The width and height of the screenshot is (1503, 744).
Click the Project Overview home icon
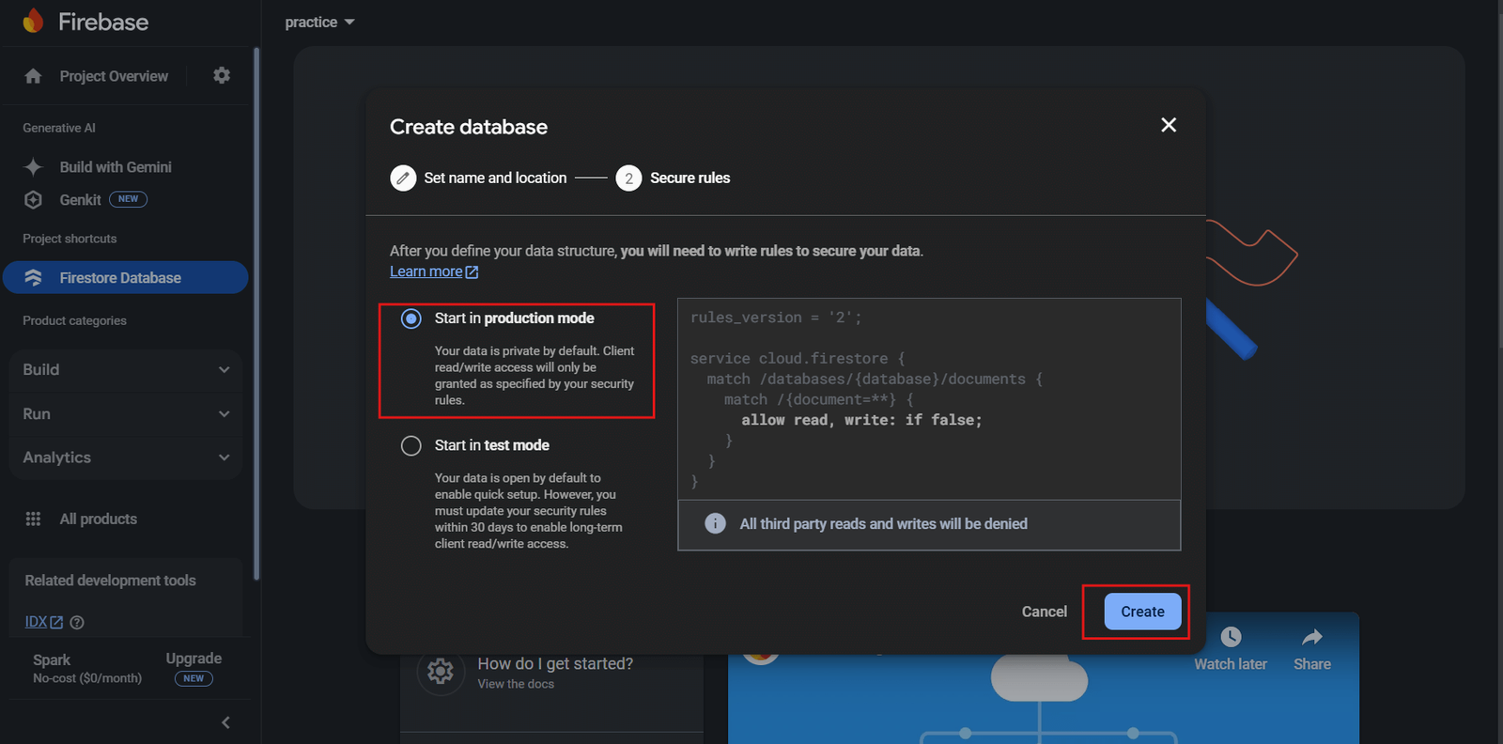[x=33, y=76]
